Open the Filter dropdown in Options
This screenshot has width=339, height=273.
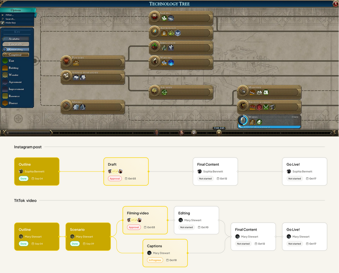coord(9,15)
